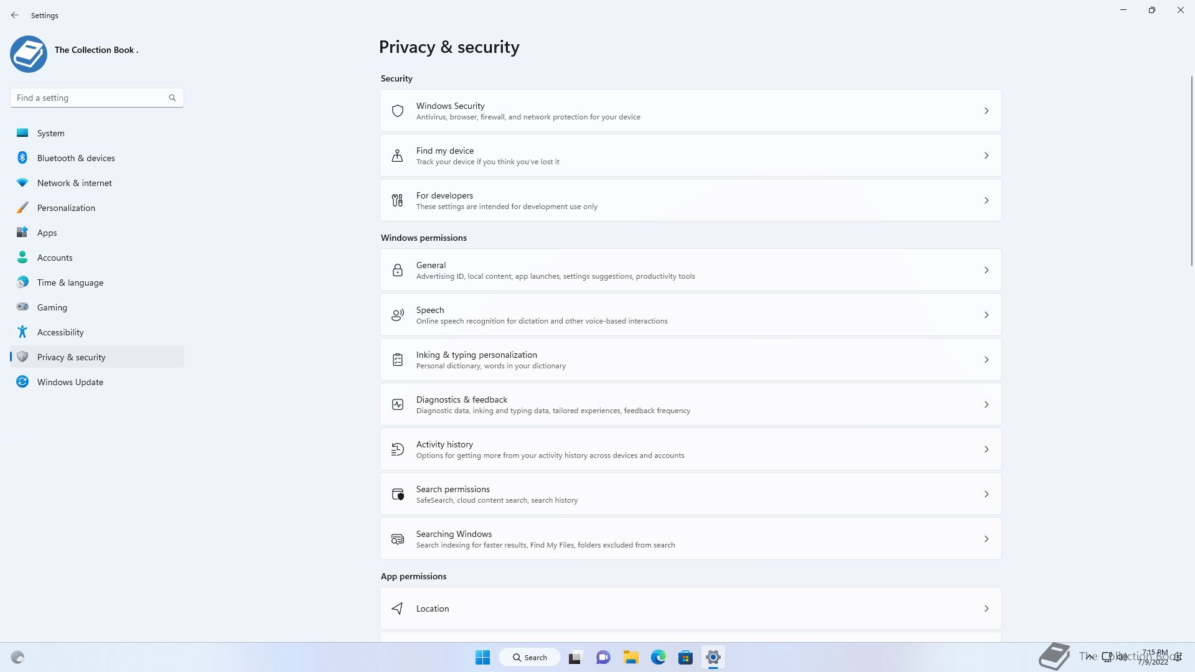Click the vertical scrollbar thumb
Viewport: 1195px width, 672px height.
pos(1192,171)
